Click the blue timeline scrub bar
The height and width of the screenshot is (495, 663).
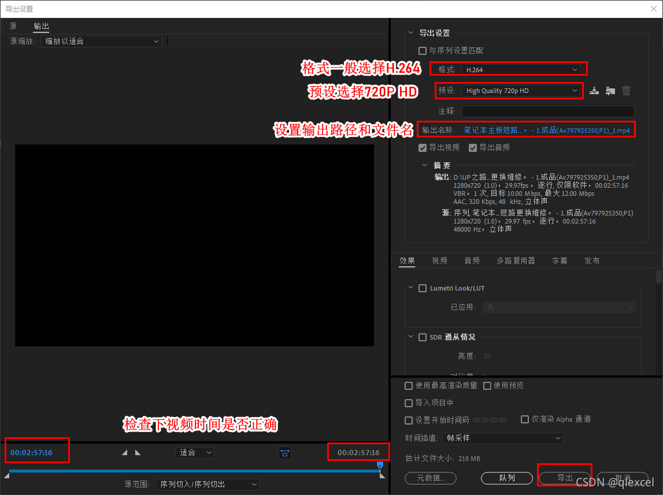click(x=193, y=471)
